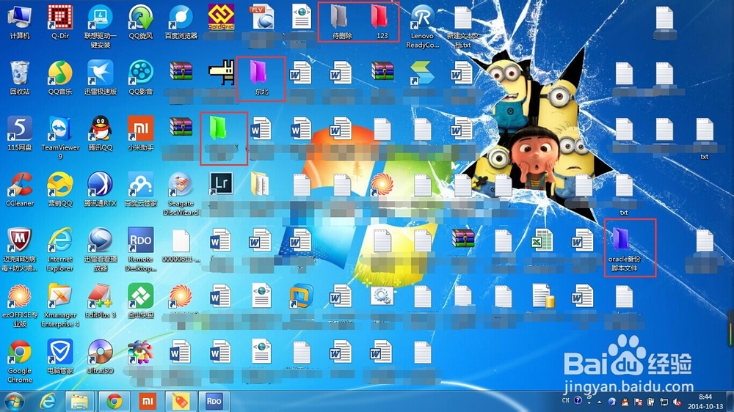Viewport: 734px width, 412px height.
Task: Select the FLV video file icon
Action: (261, 18)
